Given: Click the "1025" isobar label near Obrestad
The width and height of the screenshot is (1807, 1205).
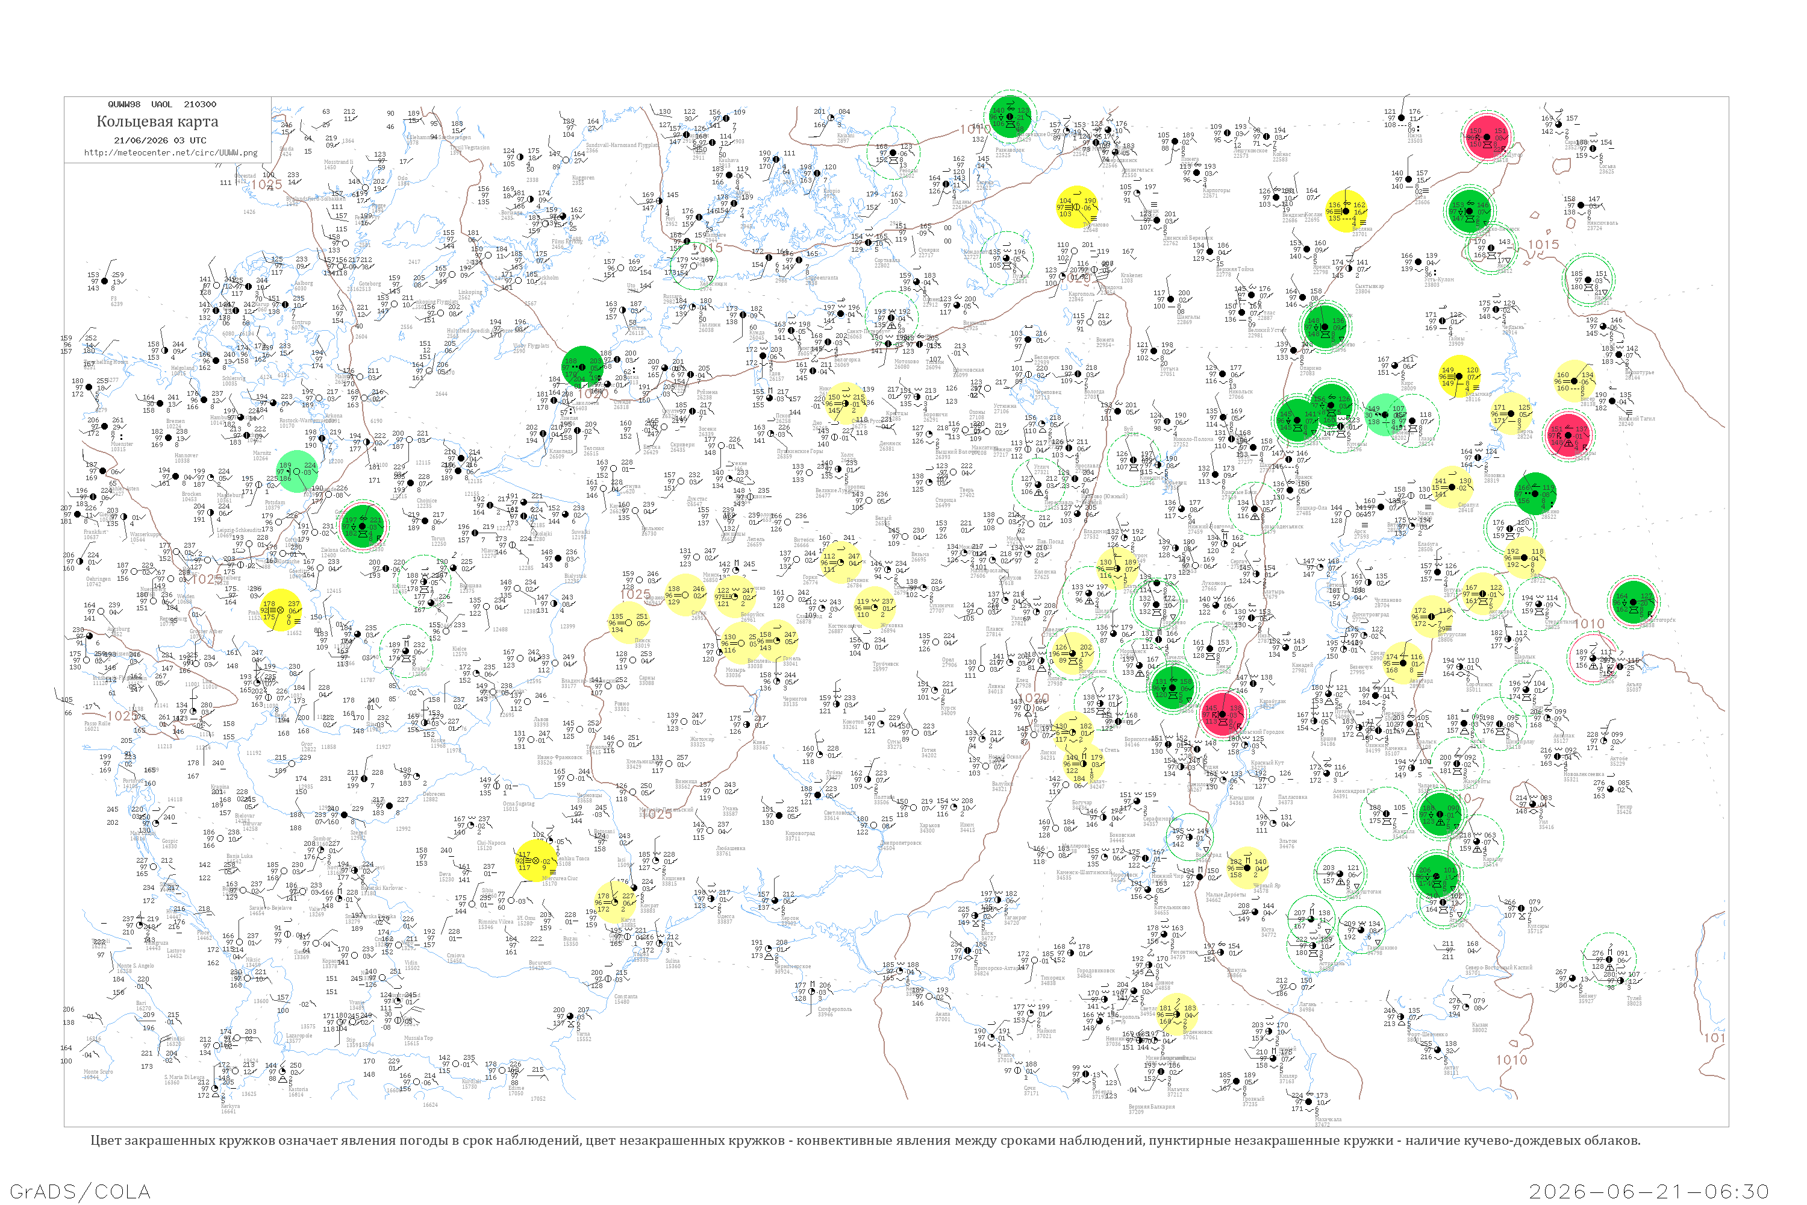Looking at the screenshot, I should point(266,184).
